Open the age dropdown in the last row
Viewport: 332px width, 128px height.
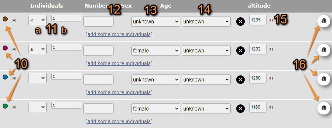pyautogui.click(x=206, y=109)
